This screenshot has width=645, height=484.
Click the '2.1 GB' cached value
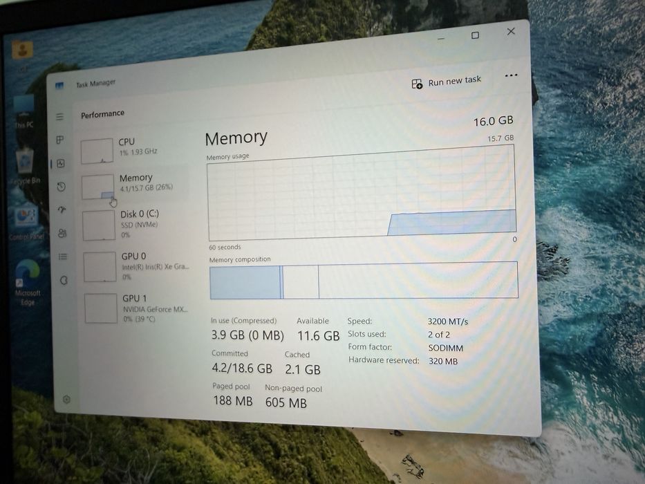(x=303, y=370)
